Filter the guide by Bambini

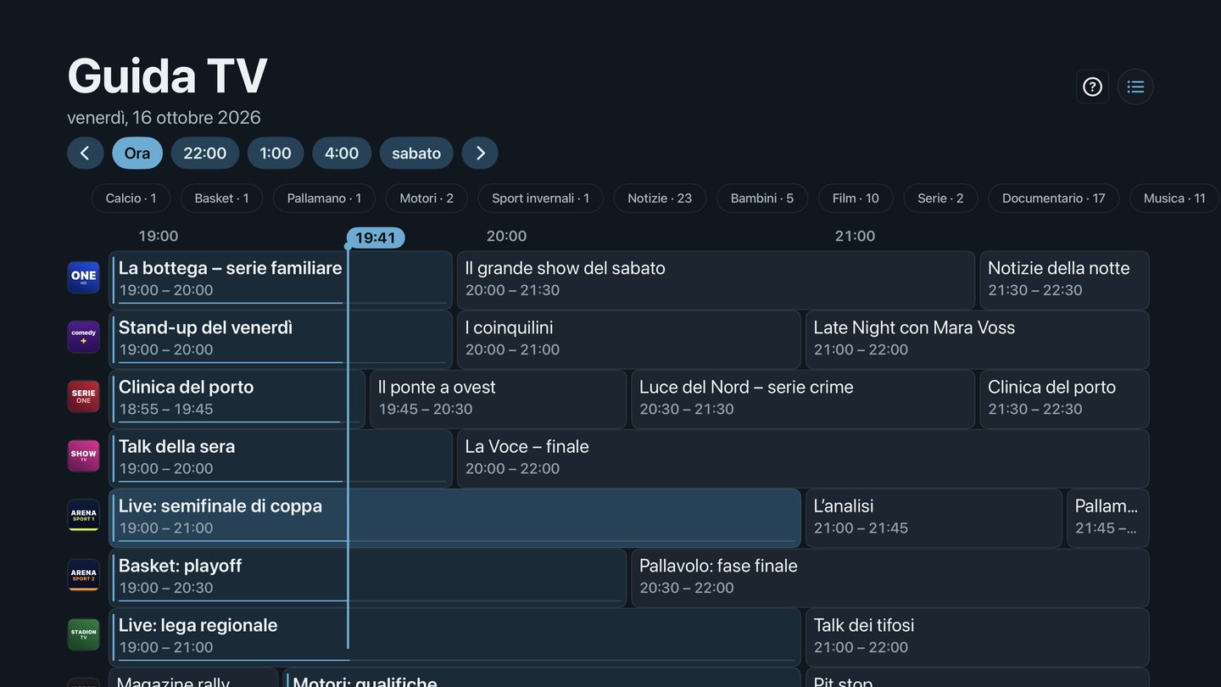pos(762,198)
